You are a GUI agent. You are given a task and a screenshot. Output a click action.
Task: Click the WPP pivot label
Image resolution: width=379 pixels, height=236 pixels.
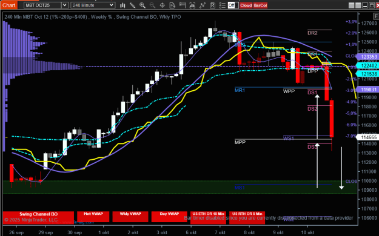coord(289,91)
